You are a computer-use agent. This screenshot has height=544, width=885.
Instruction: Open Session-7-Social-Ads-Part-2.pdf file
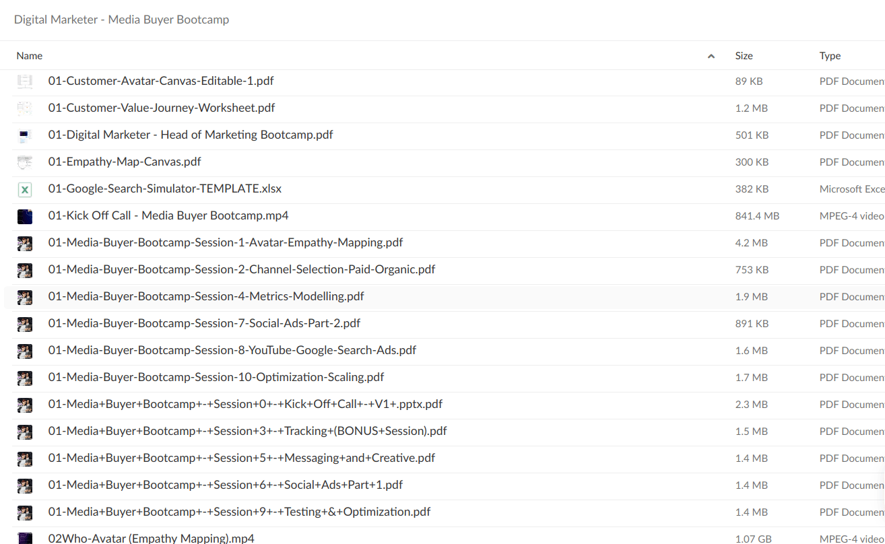(x=204, y=323)
